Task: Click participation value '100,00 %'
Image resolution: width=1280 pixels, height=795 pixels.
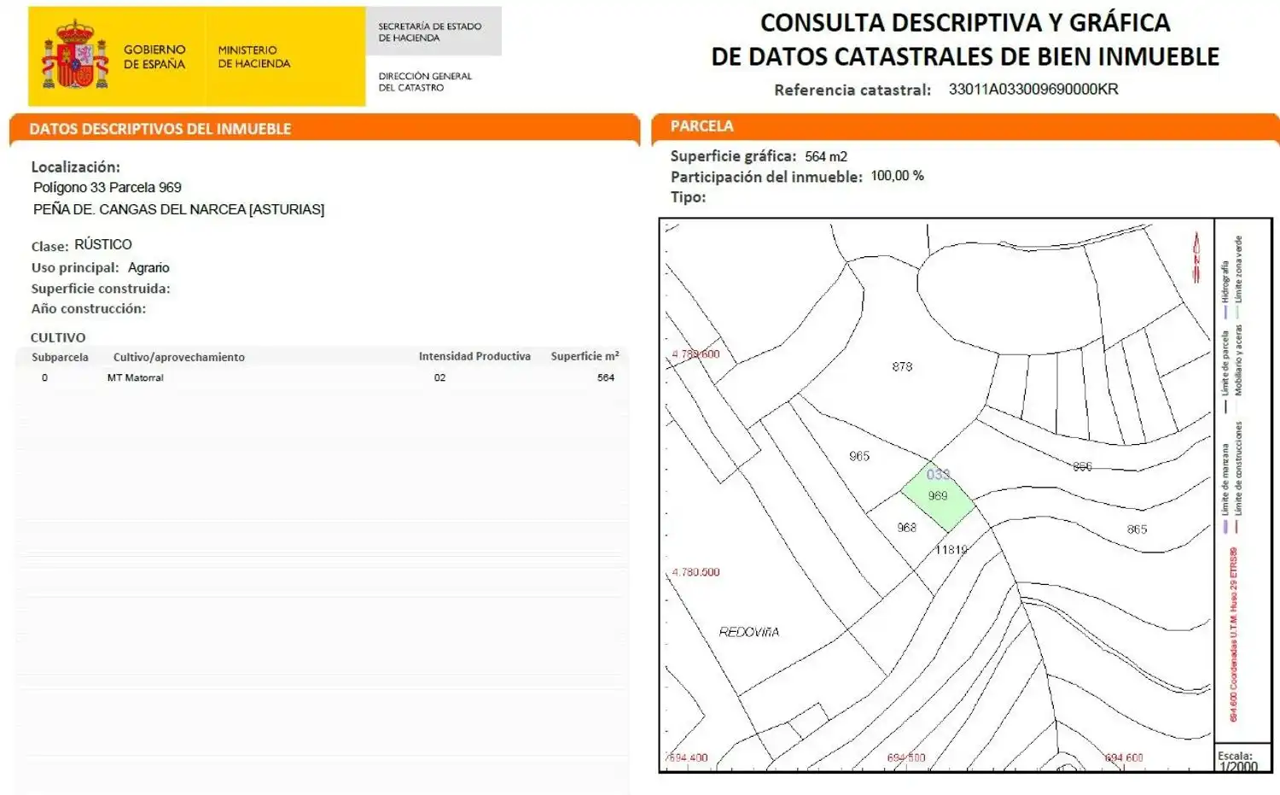Action: (x=897, y=176)
